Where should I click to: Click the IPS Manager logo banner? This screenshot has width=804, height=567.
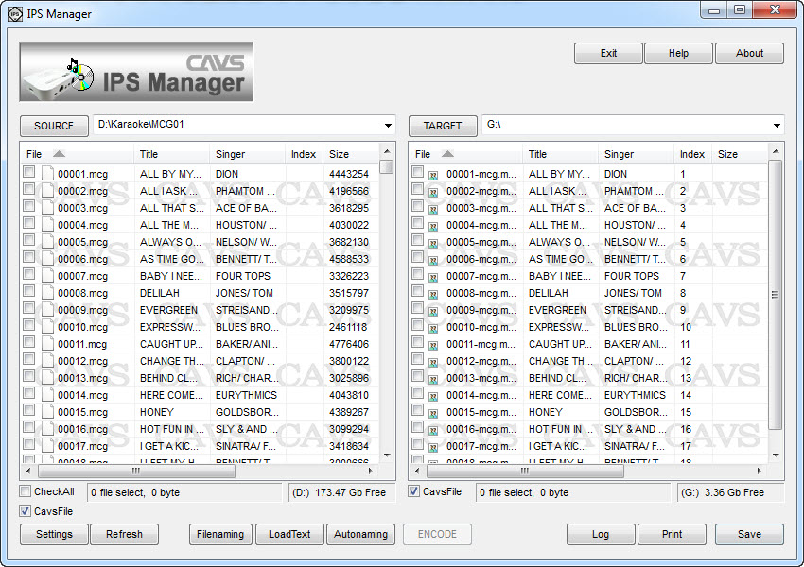click(136, 72)
